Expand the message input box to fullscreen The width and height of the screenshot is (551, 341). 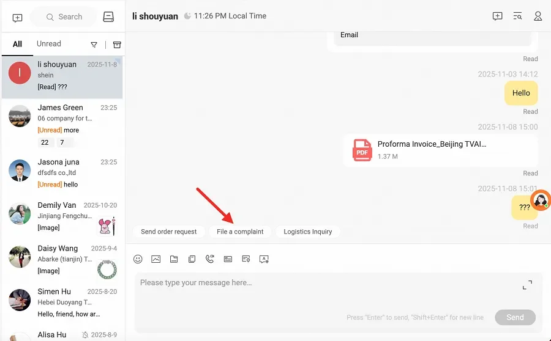(527, 285)
